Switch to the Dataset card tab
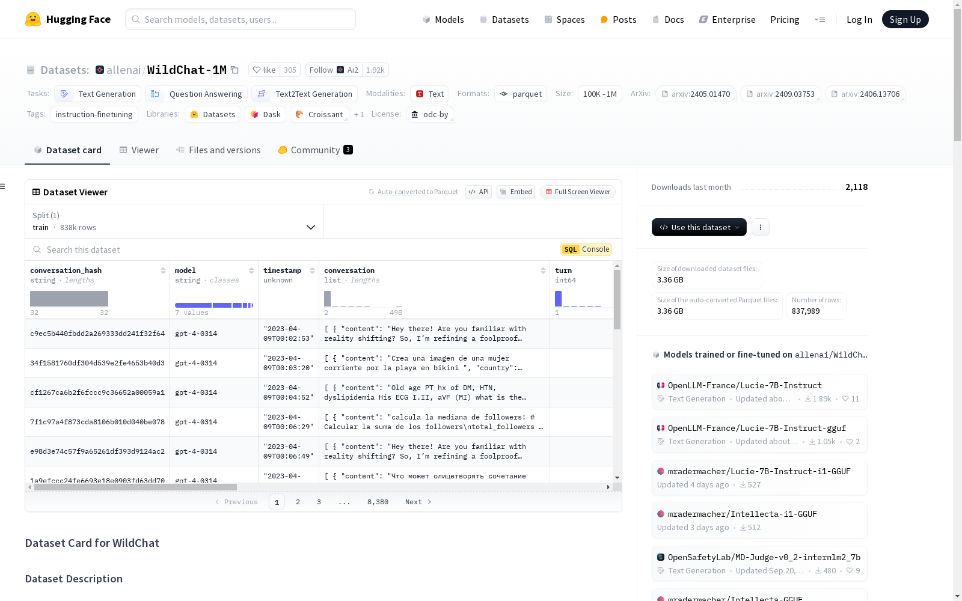 click(x=67, y=150)
